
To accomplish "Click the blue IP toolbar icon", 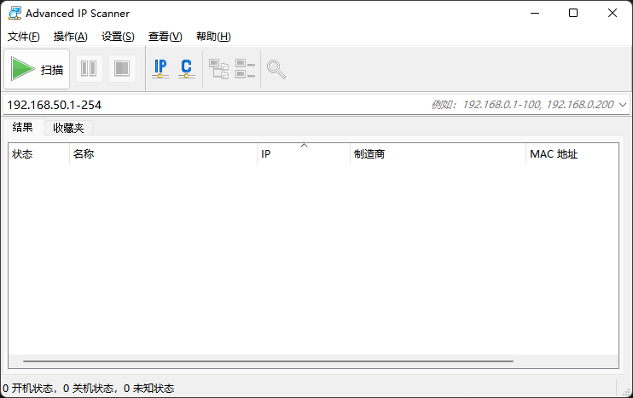I will tap(160, 68).
